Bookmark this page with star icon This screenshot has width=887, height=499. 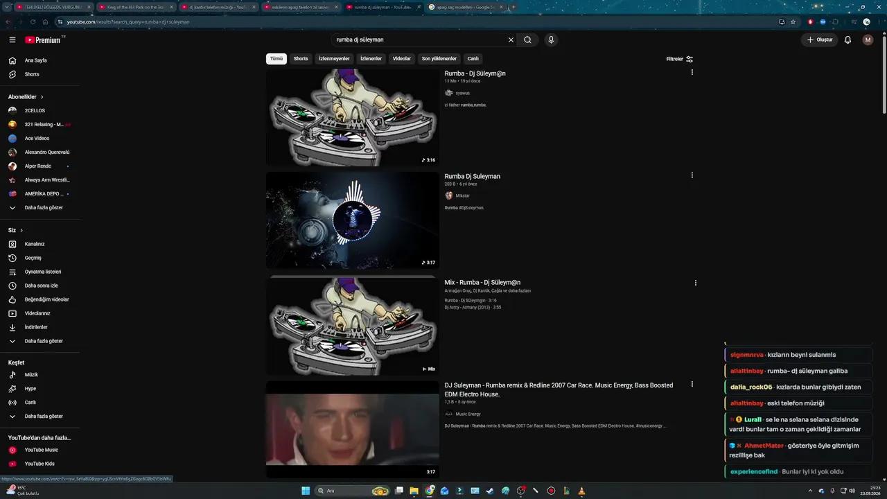tap(793, 21)
